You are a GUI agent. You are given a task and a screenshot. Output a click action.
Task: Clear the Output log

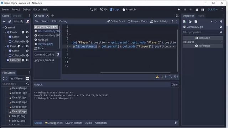(x=174, y=85)
